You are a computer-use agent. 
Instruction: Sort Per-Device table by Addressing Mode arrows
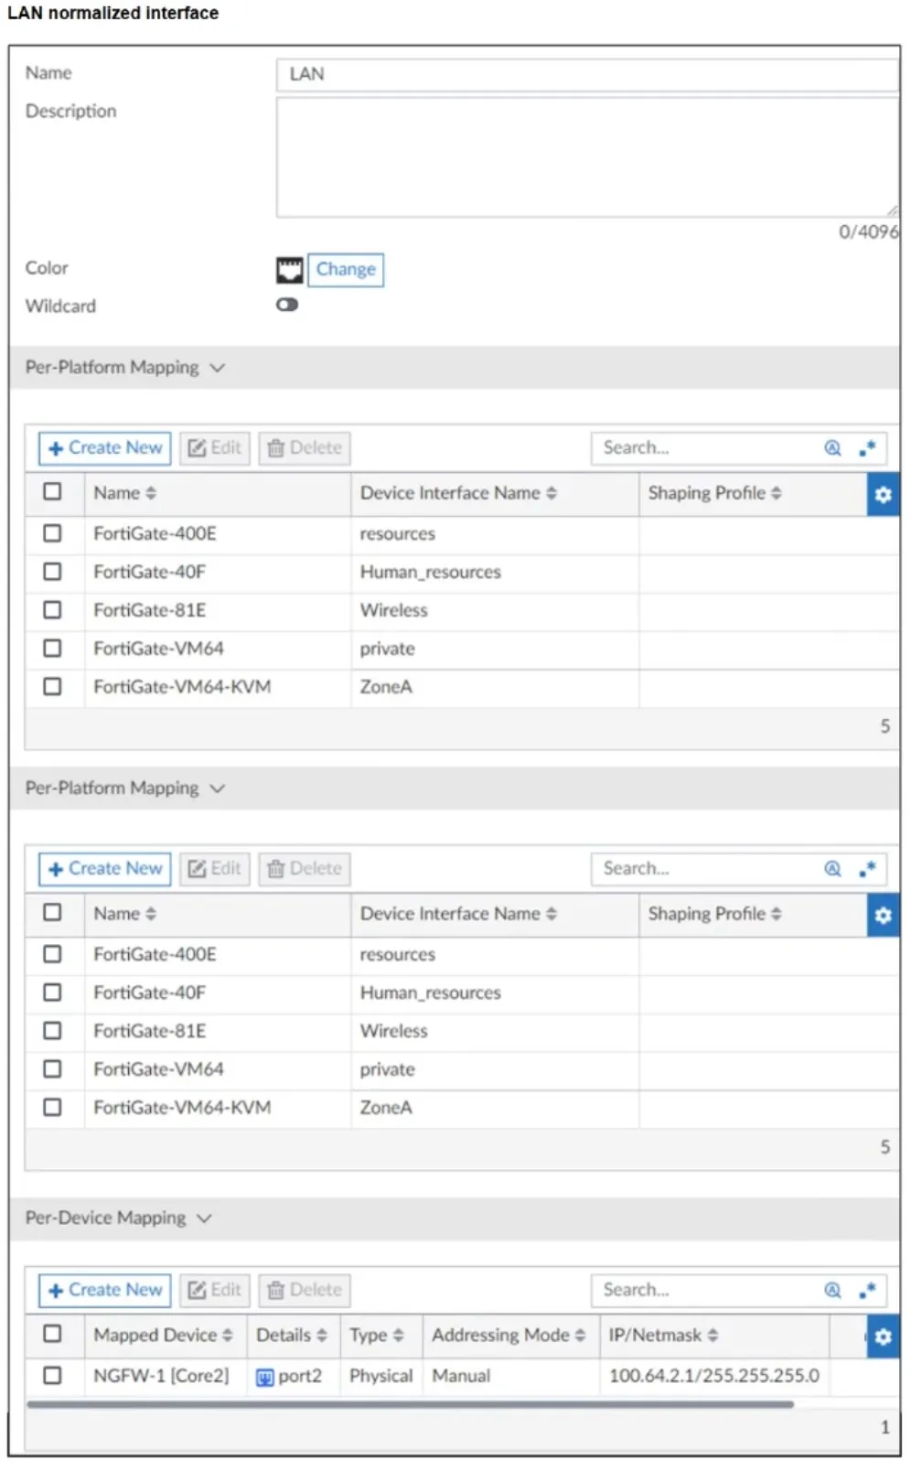click(x=580, y=1336)
